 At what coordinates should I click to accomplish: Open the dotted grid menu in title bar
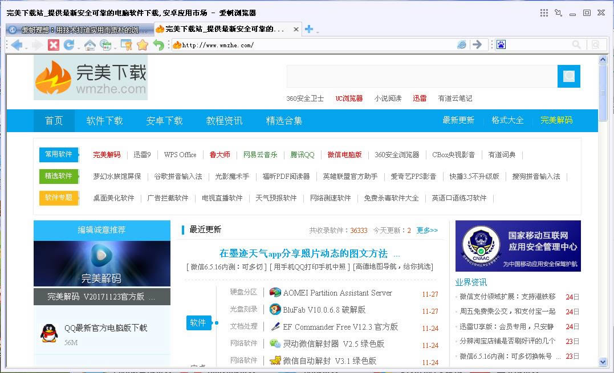coord(544,13)
